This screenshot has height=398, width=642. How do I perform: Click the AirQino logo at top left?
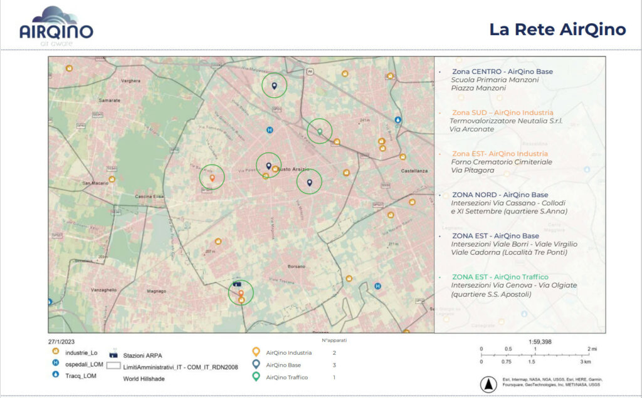coord(56,26)
